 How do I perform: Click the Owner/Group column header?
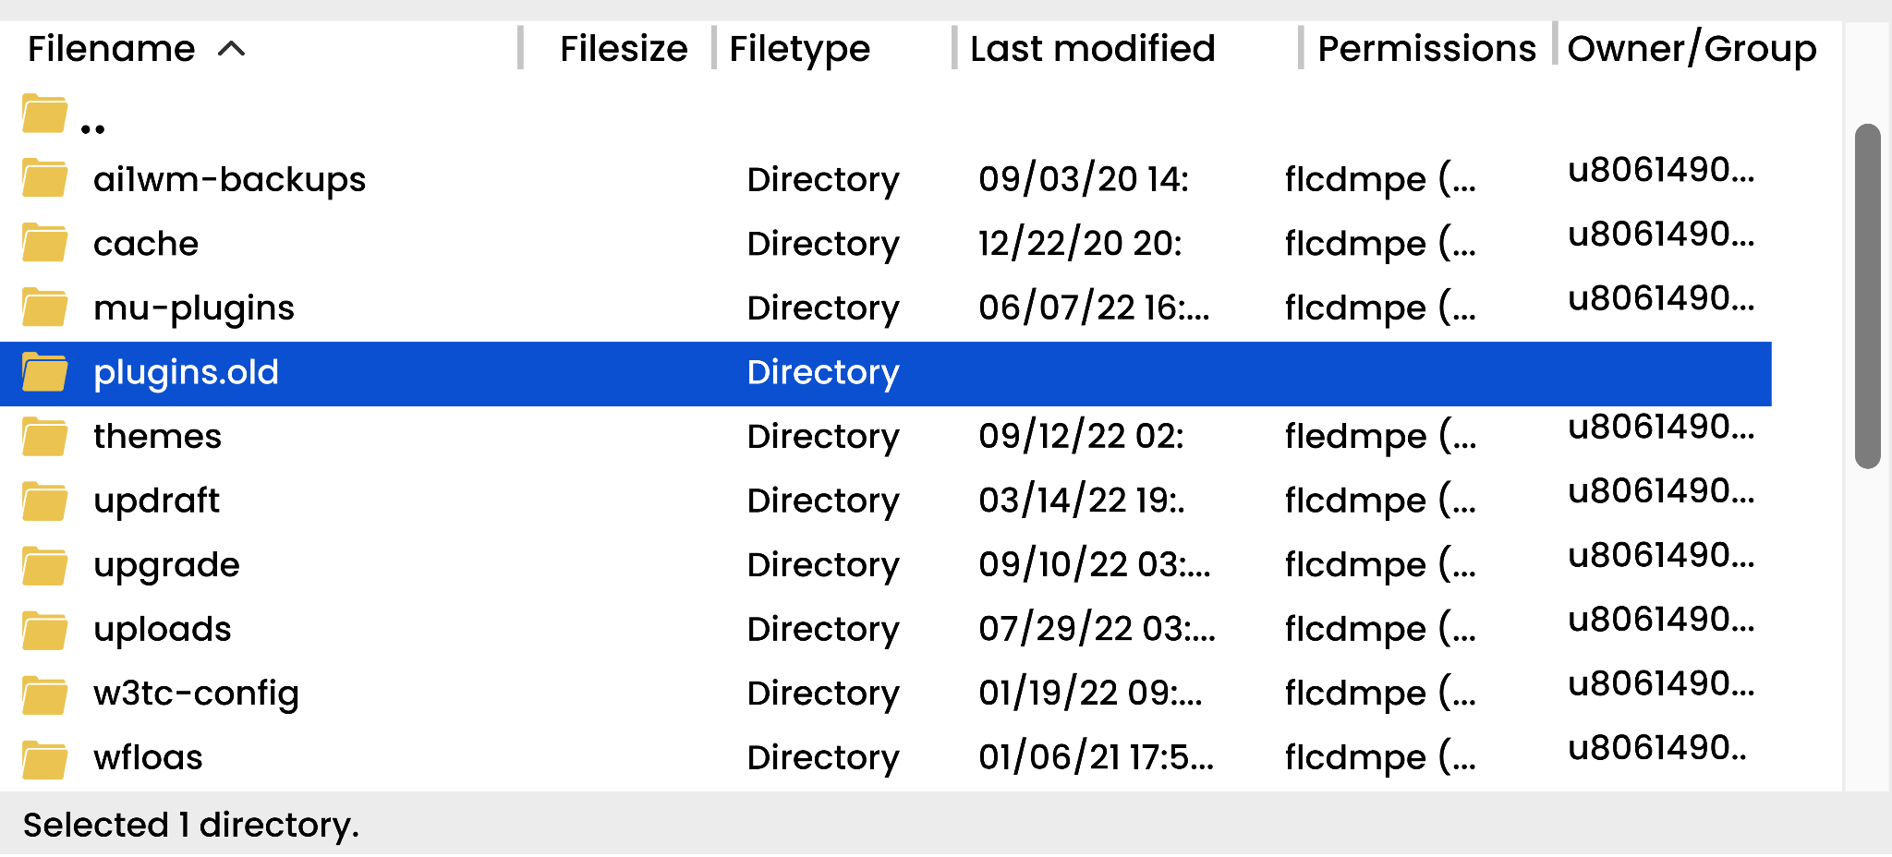coord(1692,49)
